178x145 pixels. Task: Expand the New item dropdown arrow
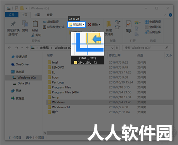(x=120, y=22)
